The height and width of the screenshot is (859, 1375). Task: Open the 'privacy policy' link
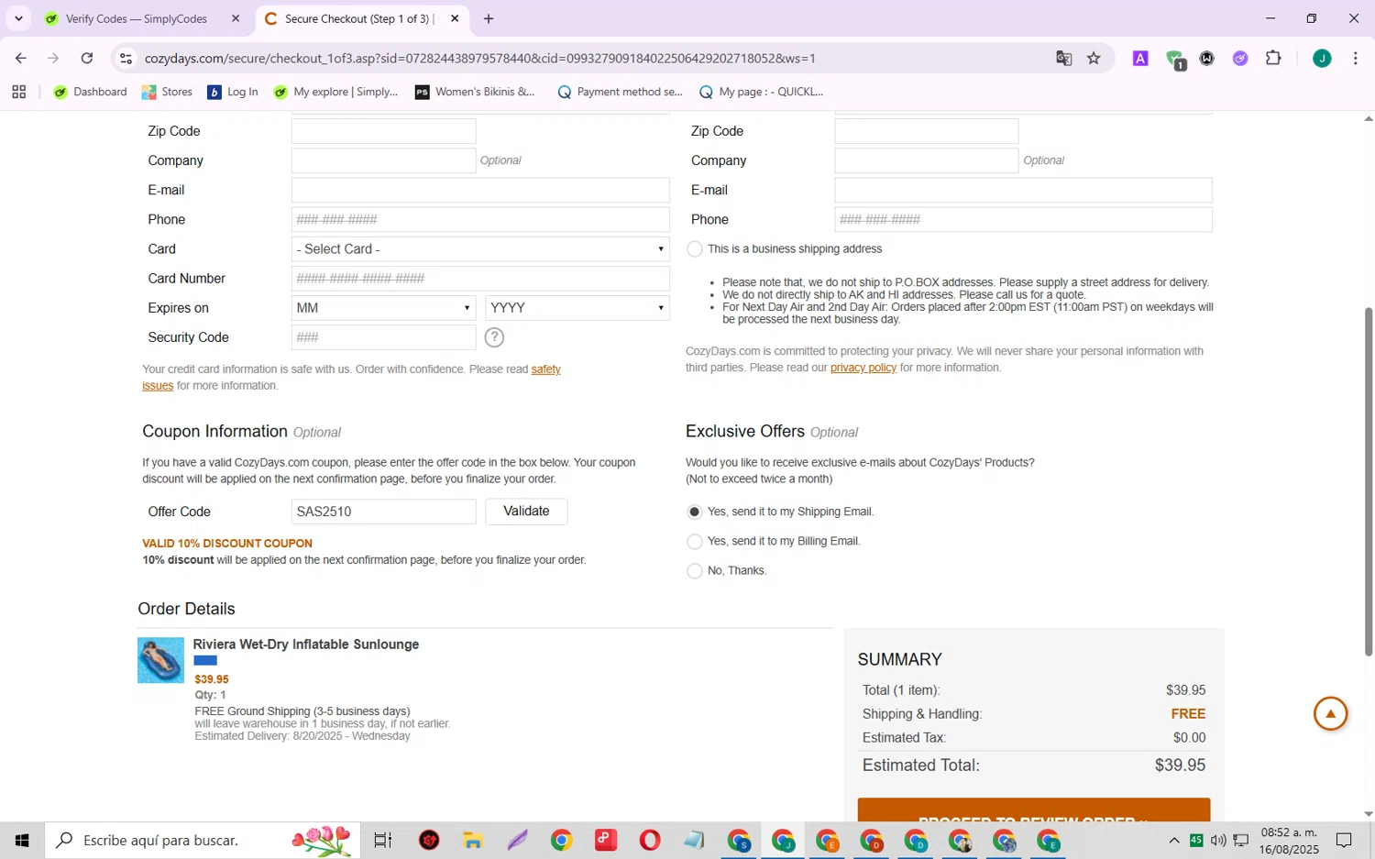coord(863,368)
